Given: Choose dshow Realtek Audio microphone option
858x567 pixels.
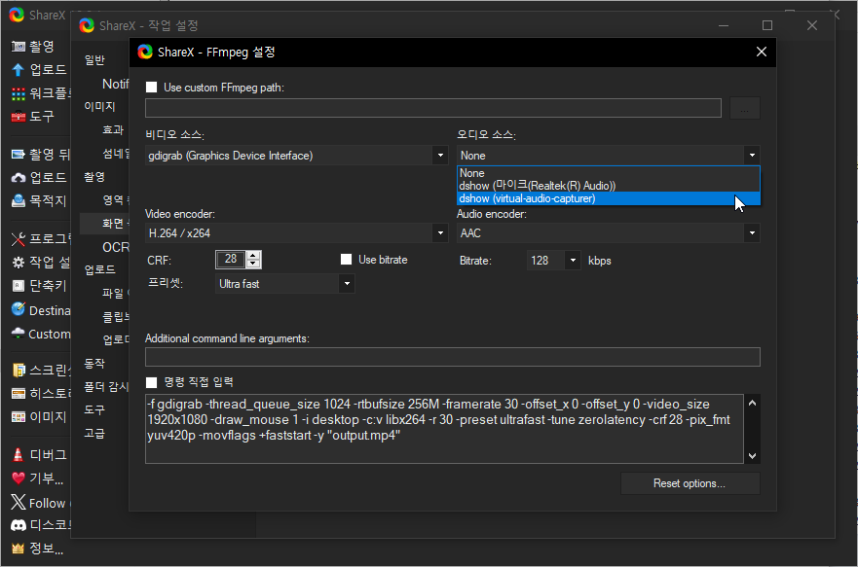Looking at the screenshot, I should click(x=609, y=186).
